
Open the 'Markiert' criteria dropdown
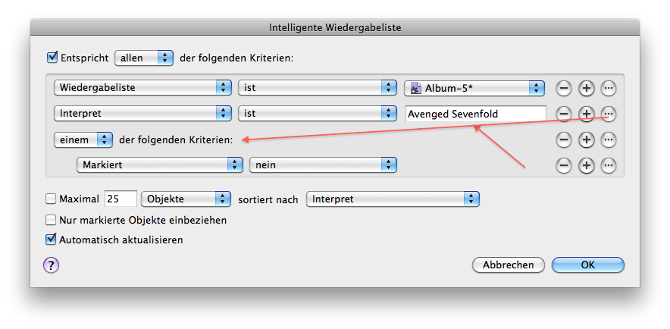158,165
